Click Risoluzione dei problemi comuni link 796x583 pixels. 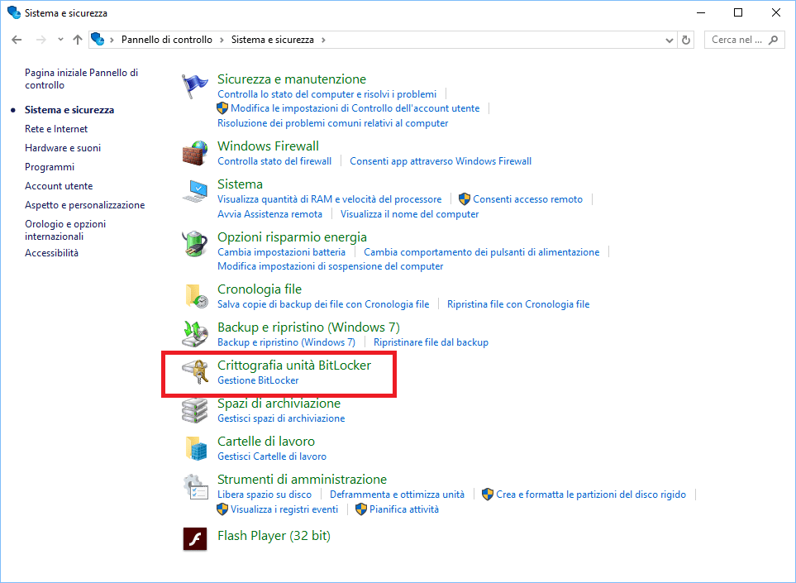coord(332,123)
